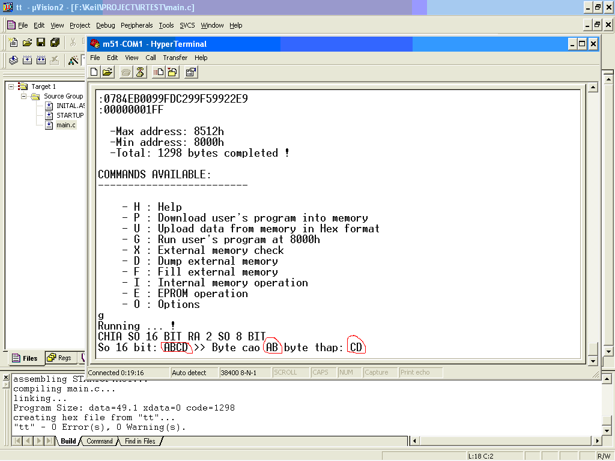615x461 pixels.
Task: Open the HyperTerminal Help menu
Action: click(x=201, y=58)
